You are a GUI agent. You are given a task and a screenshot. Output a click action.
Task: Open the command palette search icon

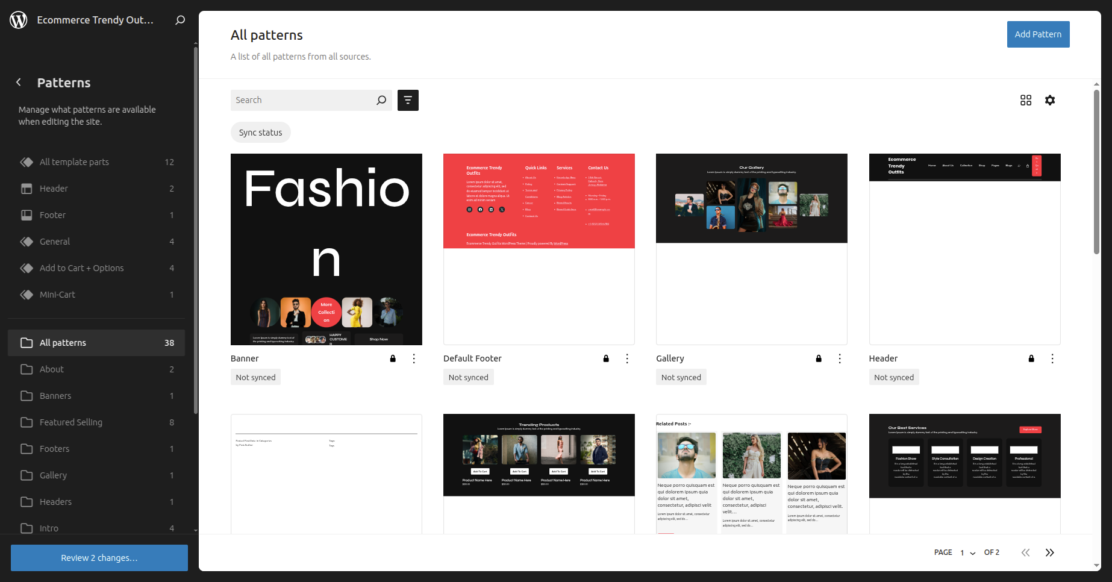pyautogui.click(x=180, y=20)
